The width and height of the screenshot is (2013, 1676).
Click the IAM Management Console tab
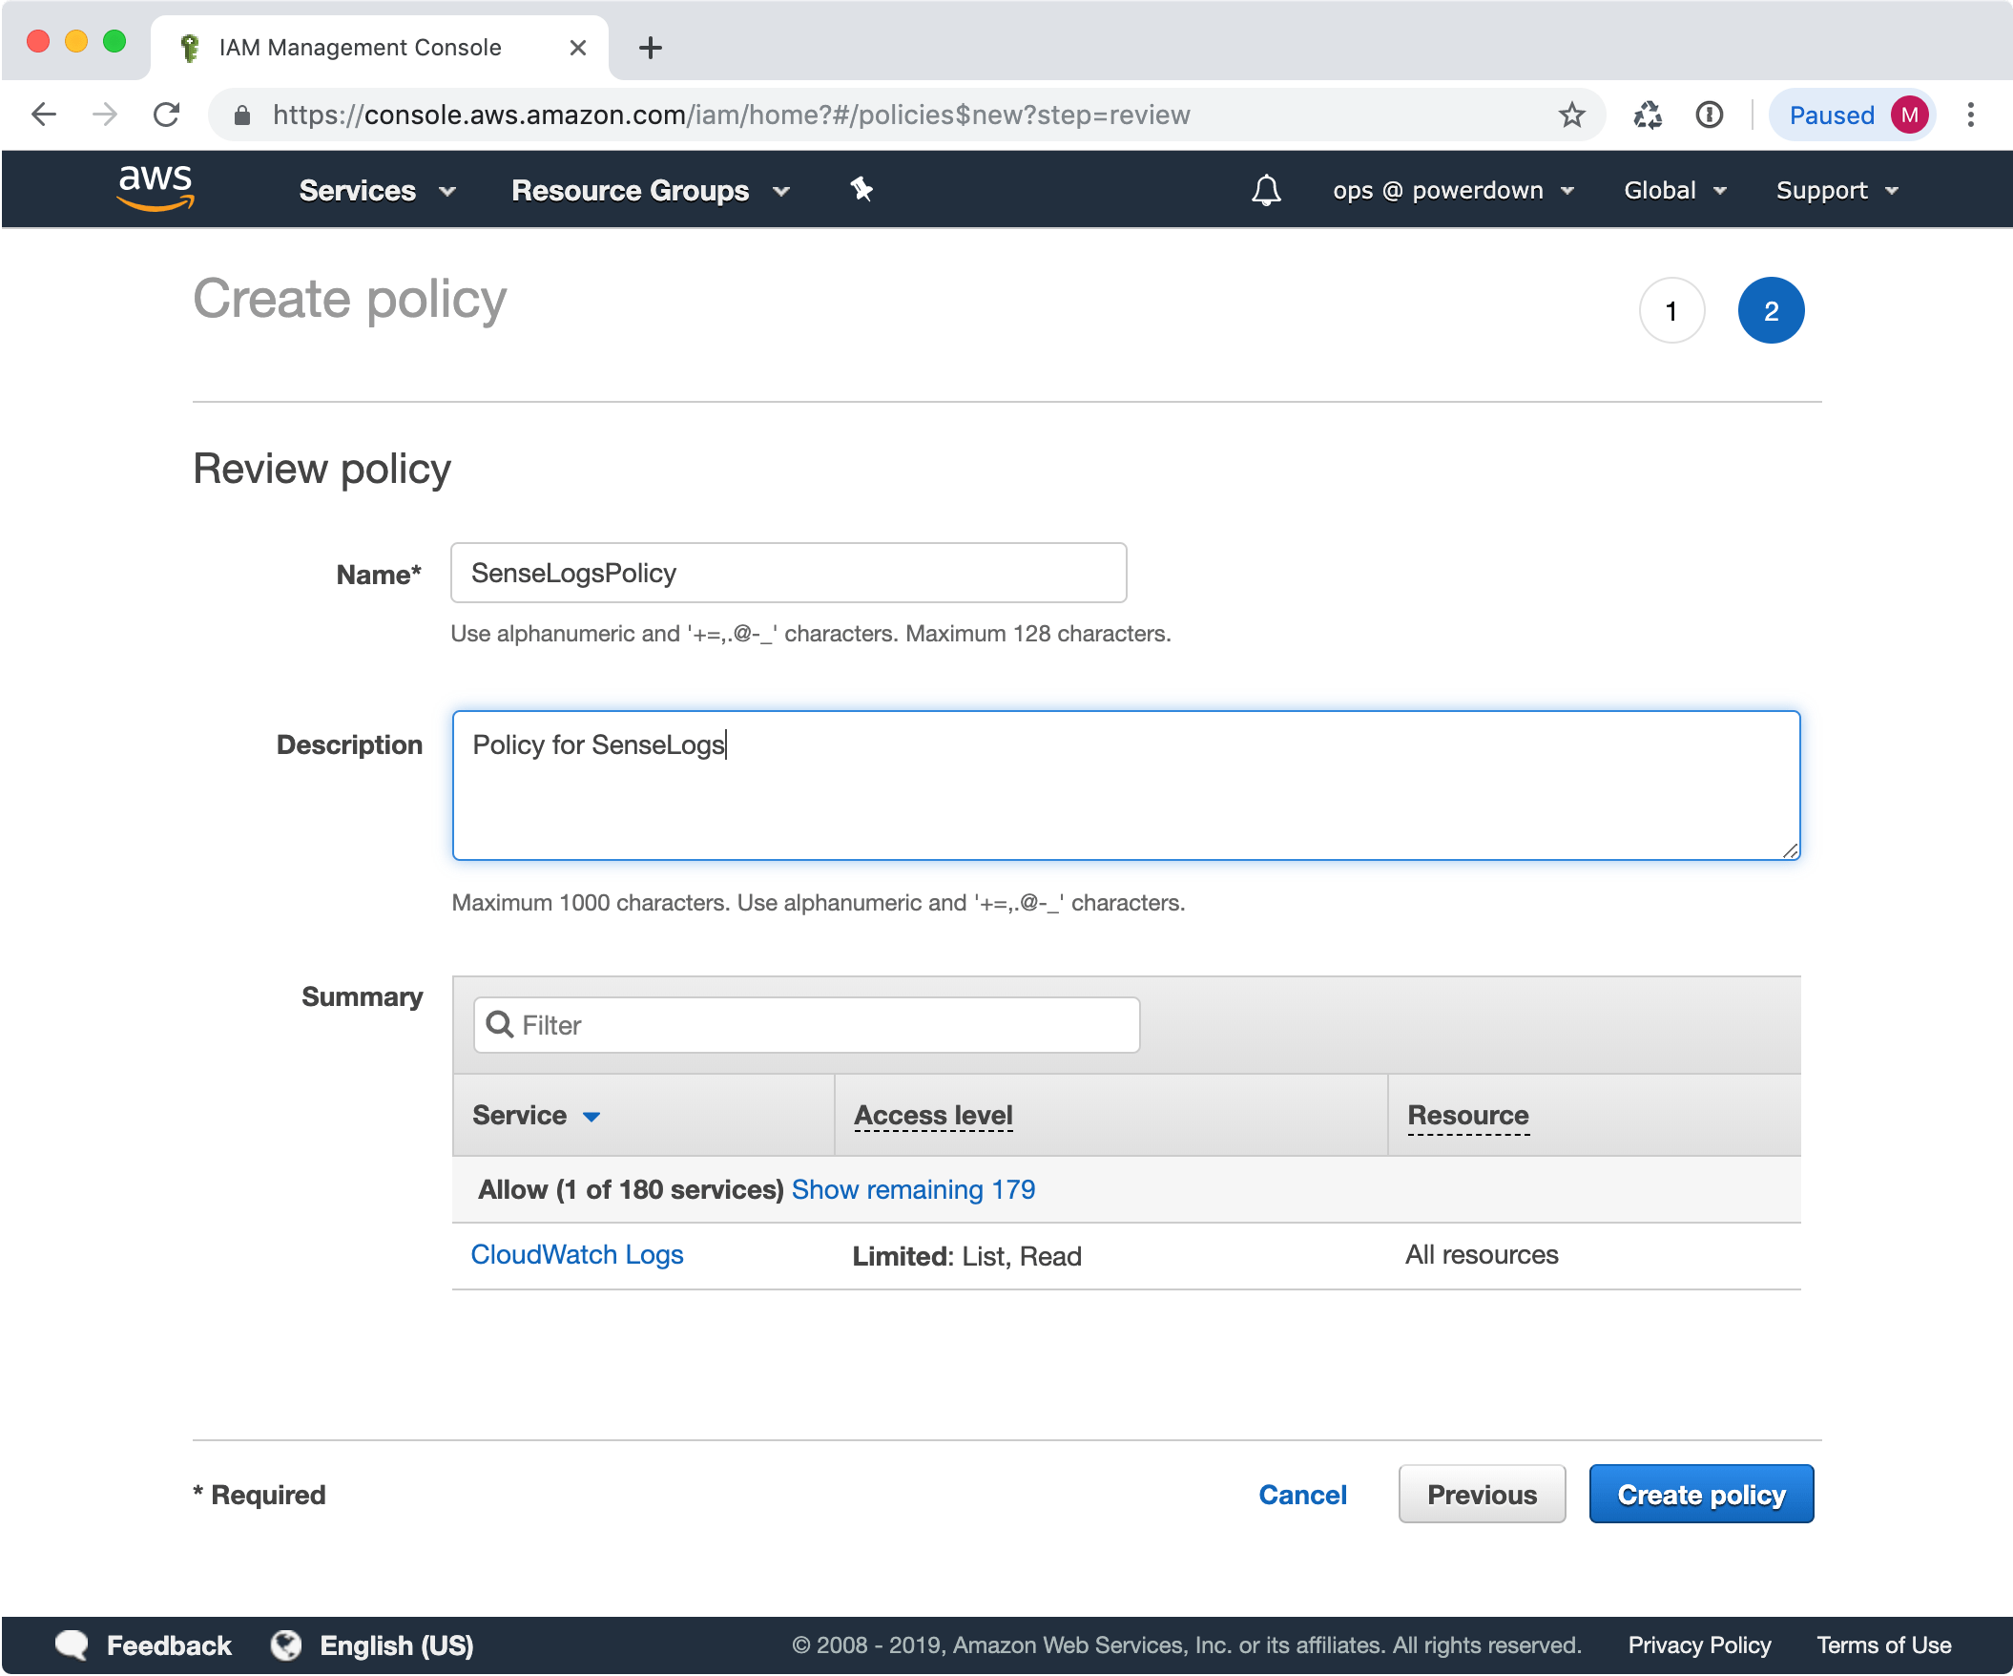tap(379, 48)
